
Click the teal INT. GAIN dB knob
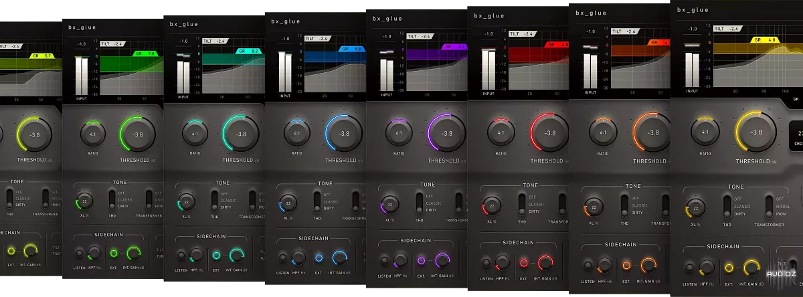point(237,255)
